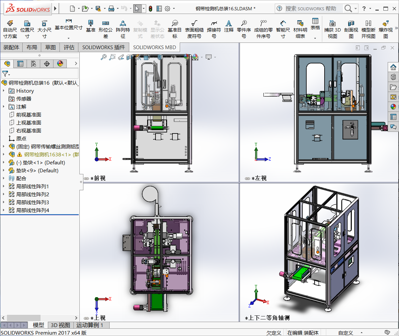Viewport: 399px width, 336px height.
Task: Insert a 材料明细表
Action: pyautogui.click(x=300, y=29)
